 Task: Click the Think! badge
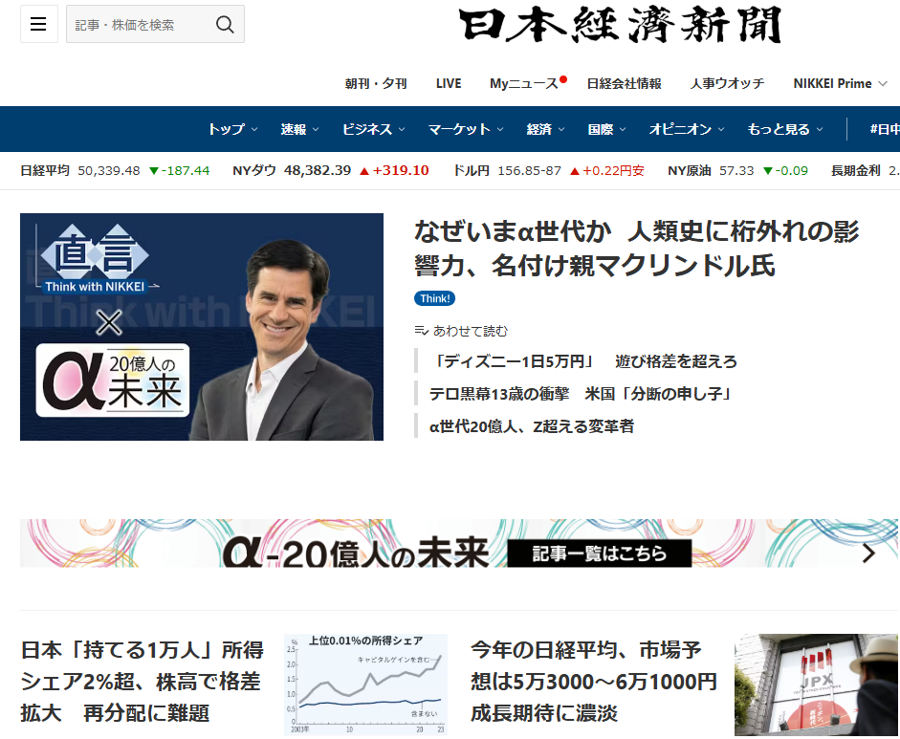click(x=434, y=298)
